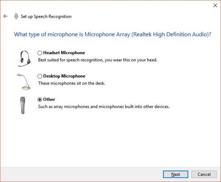This screenshot has width=221, height=182.
Task: Continue with the Next button
Action: coord(175,174)
